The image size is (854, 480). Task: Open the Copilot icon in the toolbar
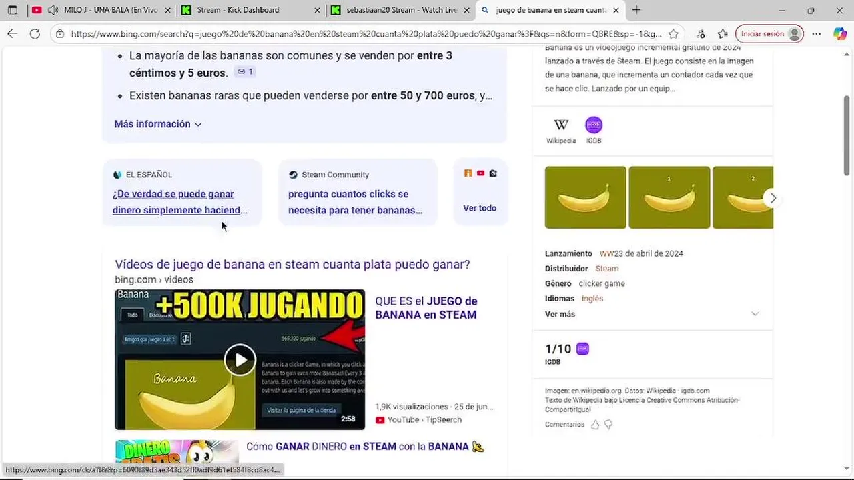tap(839, 34)
